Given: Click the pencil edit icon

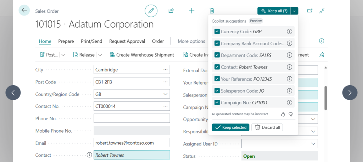Looking at the screenshot, I should click(151, 11).
